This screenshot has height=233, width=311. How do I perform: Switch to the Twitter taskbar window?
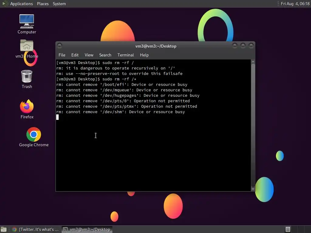coord(35,229)
